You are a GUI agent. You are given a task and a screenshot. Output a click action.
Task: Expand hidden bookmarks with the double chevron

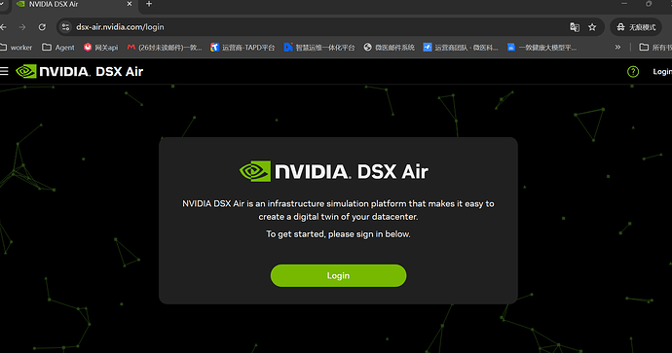point(617,47)
